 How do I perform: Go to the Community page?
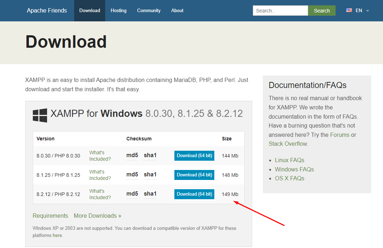(x=149, y=11)
